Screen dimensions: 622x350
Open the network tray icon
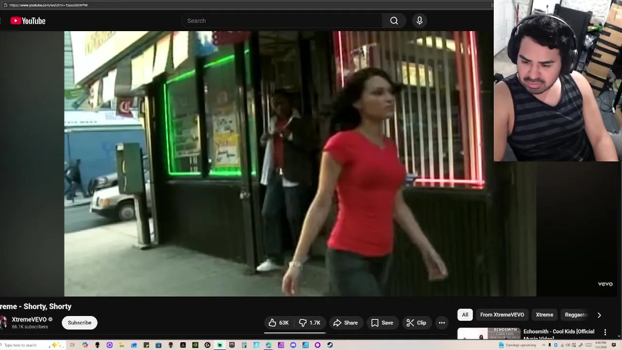[562, 345]
